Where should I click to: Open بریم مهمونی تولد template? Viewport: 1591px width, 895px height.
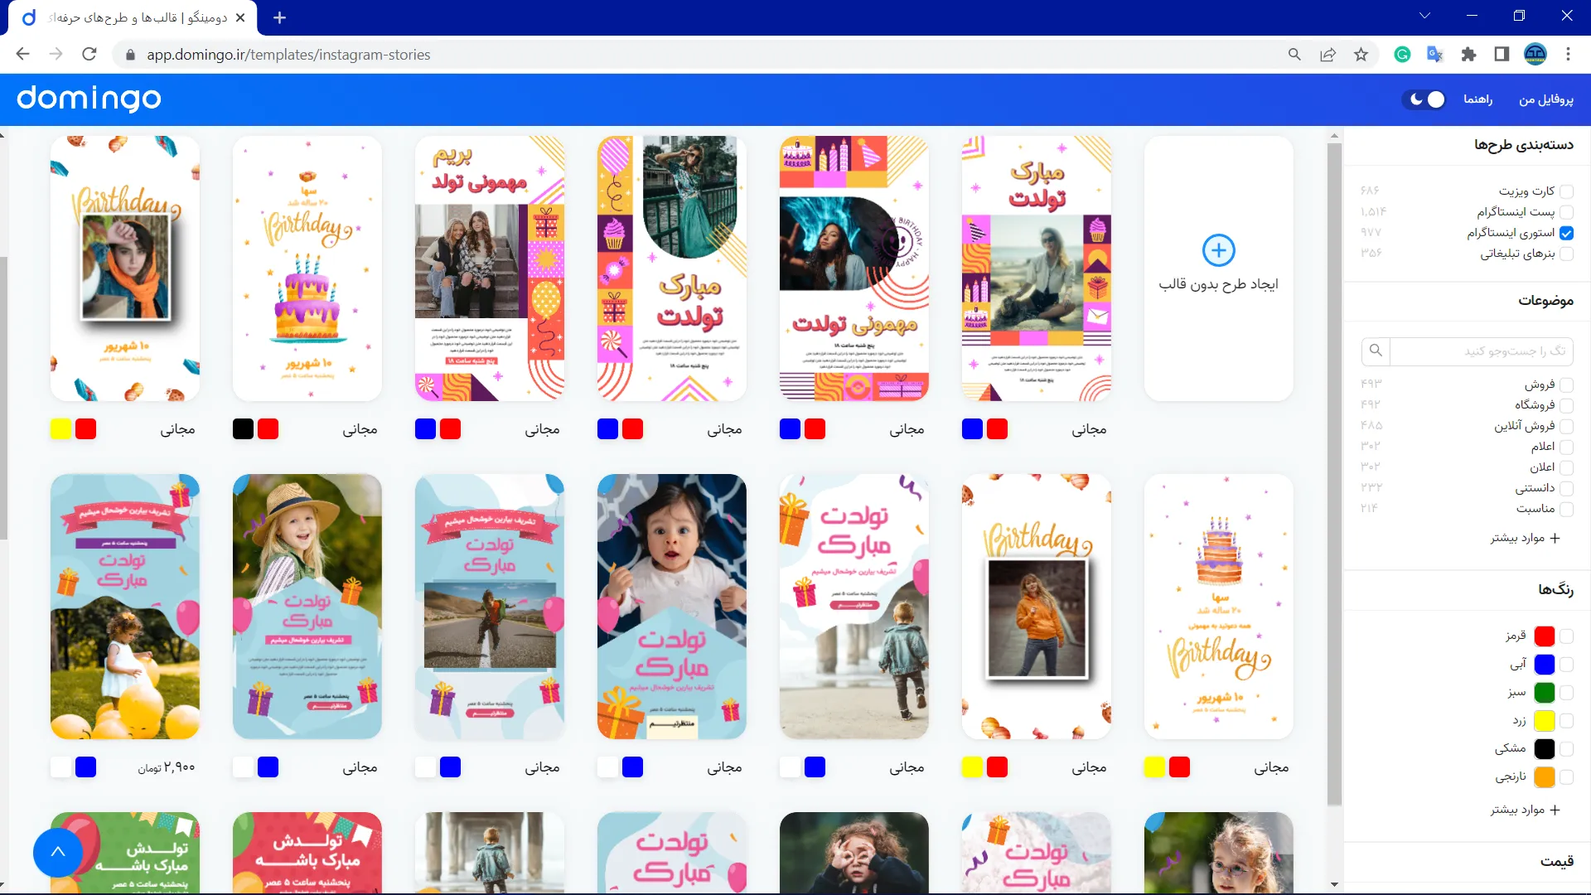click(x=489, y=268)
